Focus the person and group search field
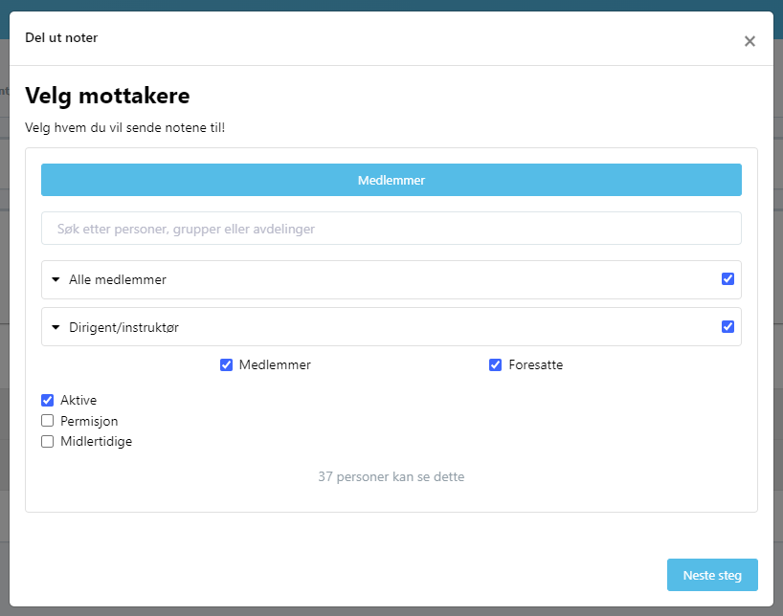Viewport: 783px width, 616px height. 391,229
